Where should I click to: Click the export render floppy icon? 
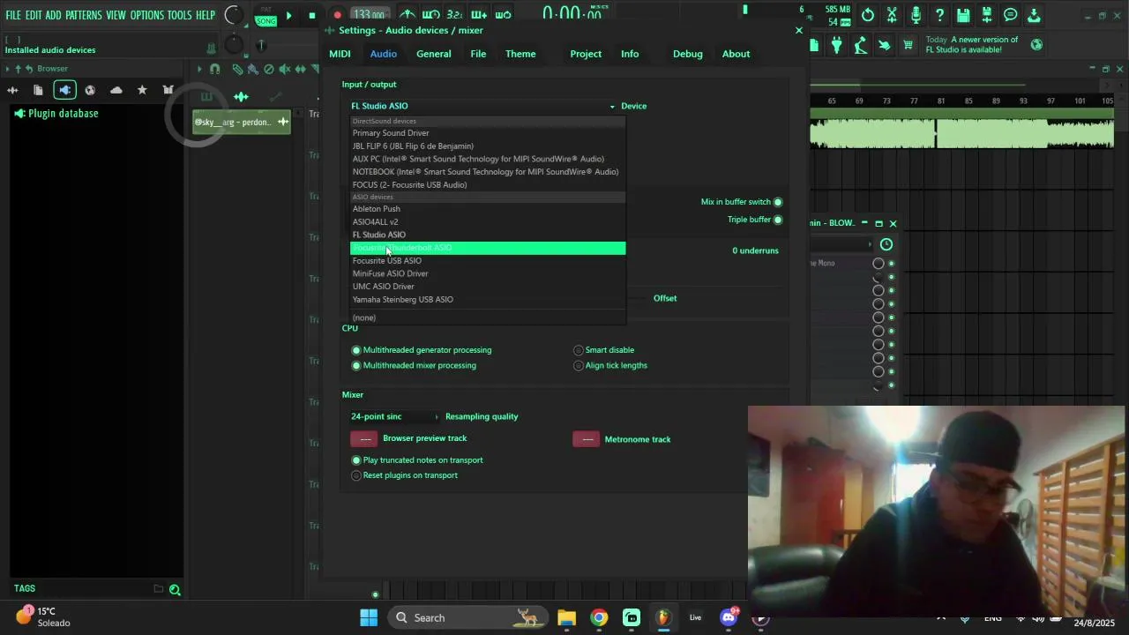(987, 15)
